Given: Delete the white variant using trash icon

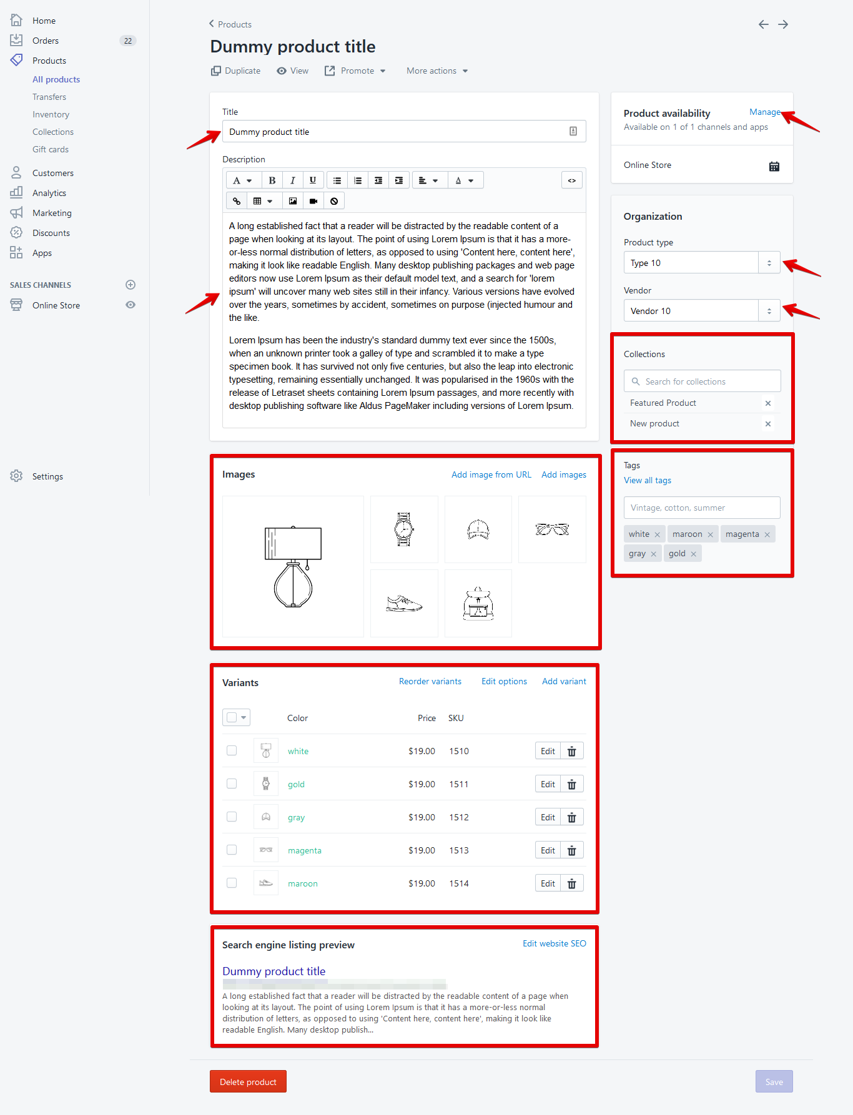Looking at the screenshot, I should click(571, 751).
